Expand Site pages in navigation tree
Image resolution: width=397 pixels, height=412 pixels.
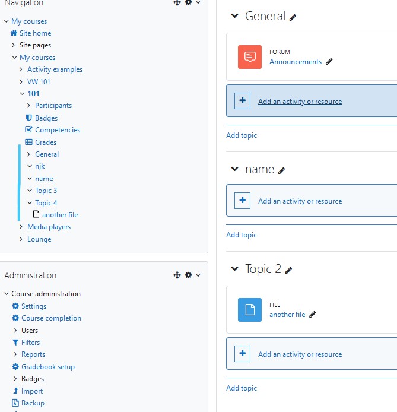coord(14,45)
